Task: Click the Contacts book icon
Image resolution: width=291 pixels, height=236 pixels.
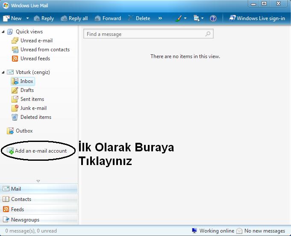Action: (x=6, y=199)
